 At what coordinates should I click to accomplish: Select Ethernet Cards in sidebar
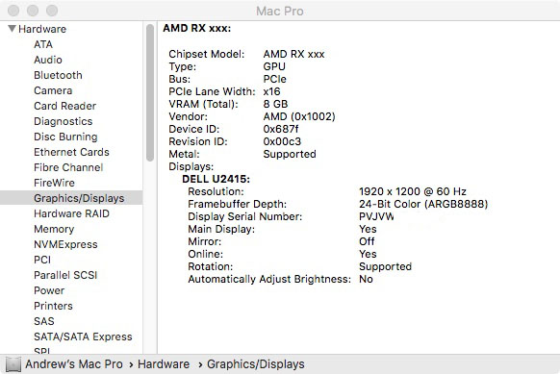[x=71, y=152]
